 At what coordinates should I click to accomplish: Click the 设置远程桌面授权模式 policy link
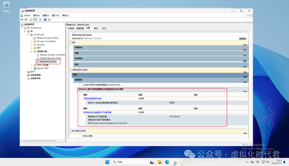tap(93, 98)
